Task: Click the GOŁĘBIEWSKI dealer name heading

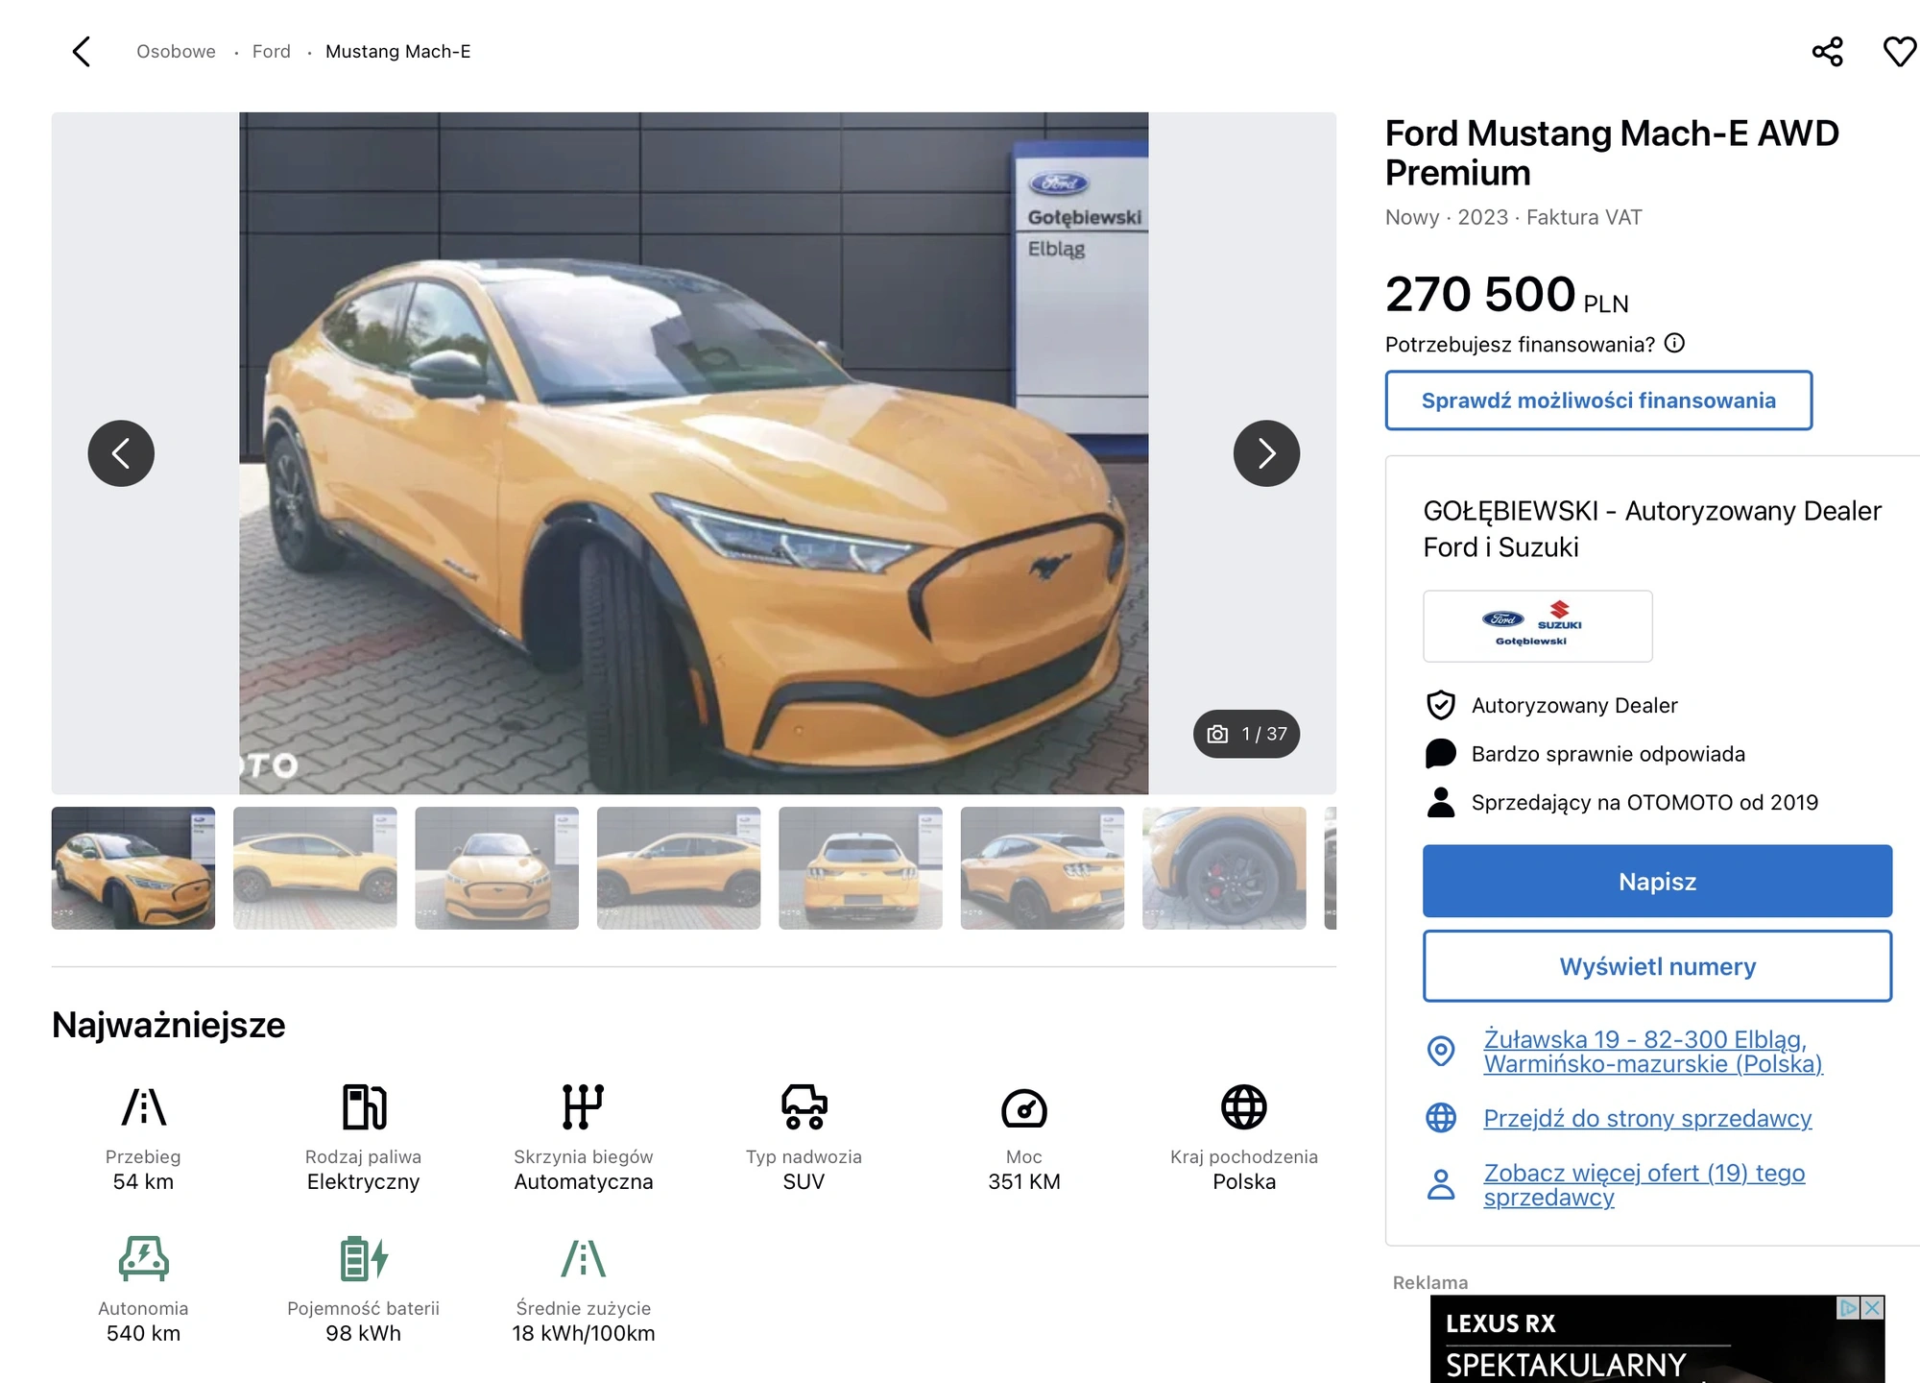Action: point(1652,529)
